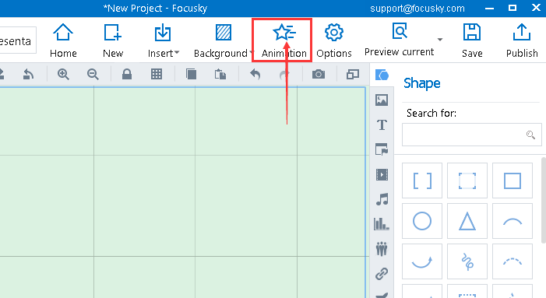
Task: Open the frame with flag sidebar icon
Action: coord(382,149)
